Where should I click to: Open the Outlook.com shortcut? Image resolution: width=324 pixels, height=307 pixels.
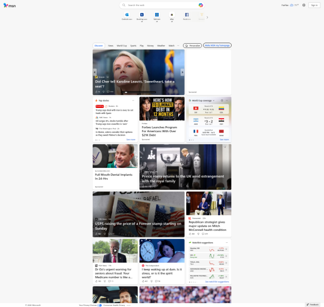point(127,16)
